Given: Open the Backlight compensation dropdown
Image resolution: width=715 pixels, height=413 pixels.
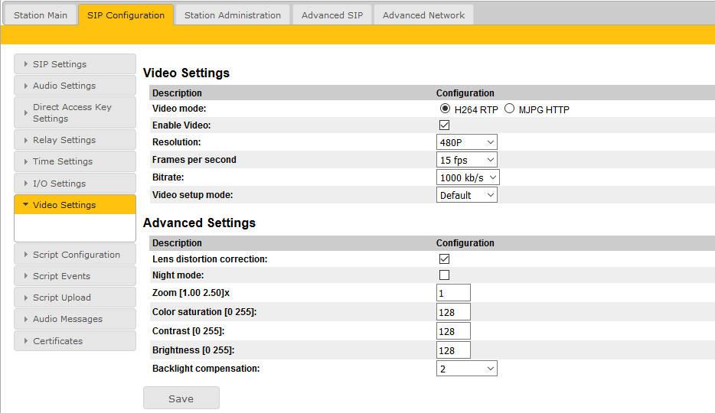Looking at the screenshot, I should (466, 369).
